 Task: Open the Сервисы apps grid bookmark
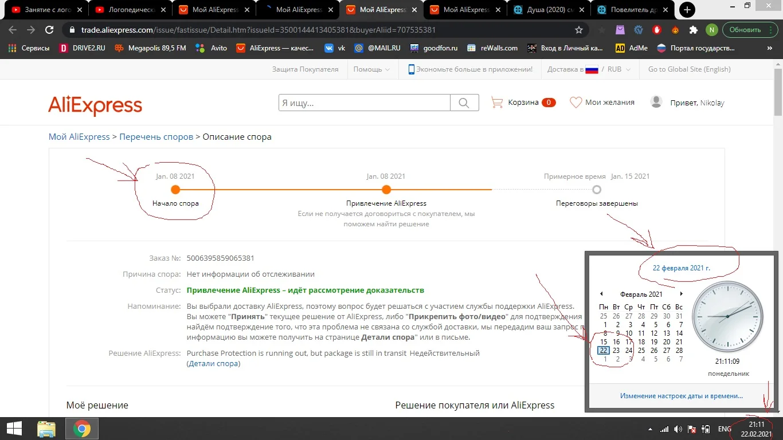(x=29, y=48)
